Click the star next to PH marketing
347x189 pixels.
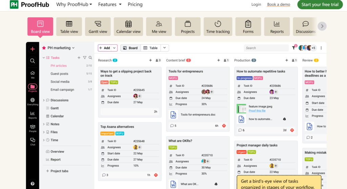(44, 48)
